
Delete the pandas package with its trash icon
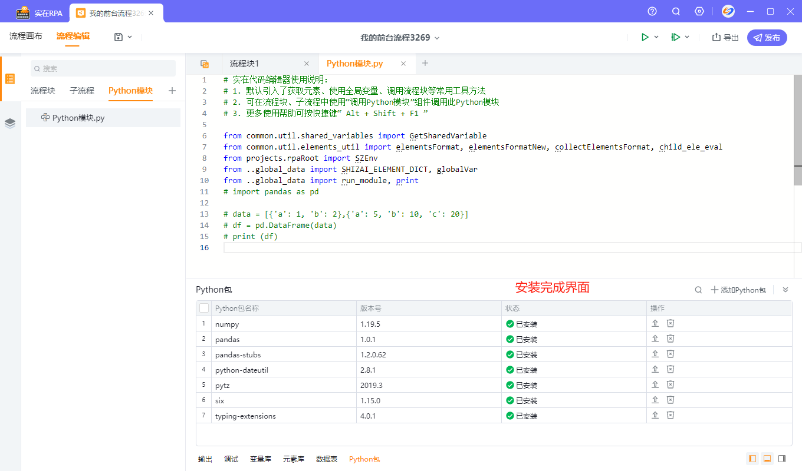[670, 339]
